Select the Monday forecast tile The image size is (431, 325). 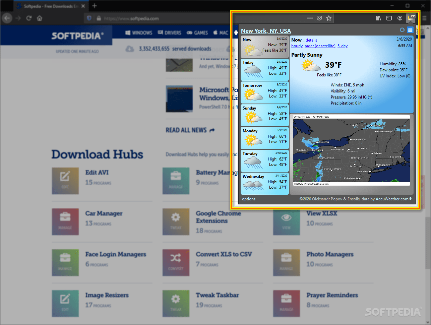[265, 138]
